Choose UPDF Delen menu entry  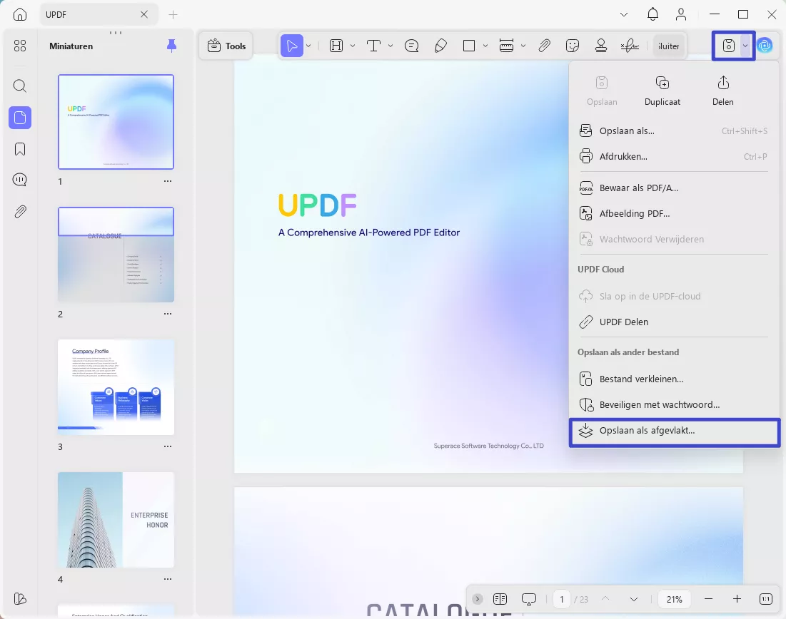point(673,322)
